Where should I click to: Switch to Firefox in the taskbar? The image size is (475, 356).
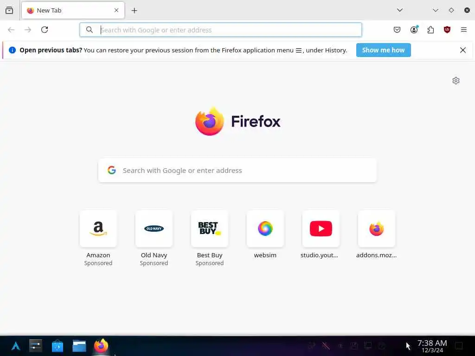pos(101,346)
